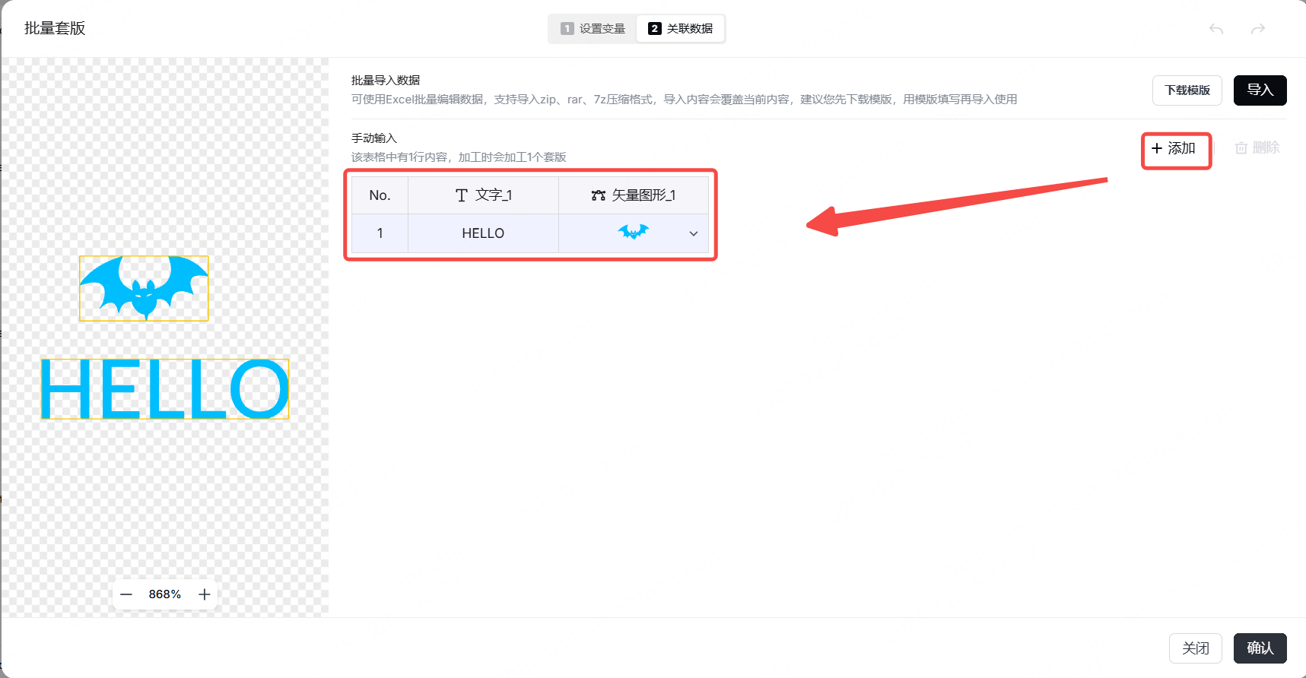
Task: Zoom in with the plus icon
Action: coord(204,594)
